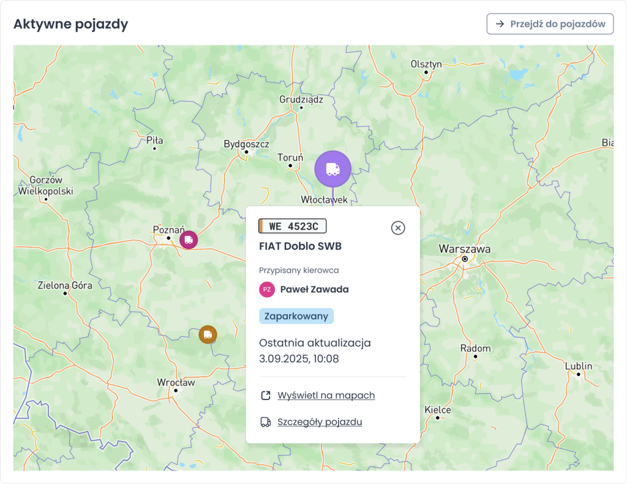Click the PZ driver avatar
Screen dimensions: 627x484
(267, 289)
